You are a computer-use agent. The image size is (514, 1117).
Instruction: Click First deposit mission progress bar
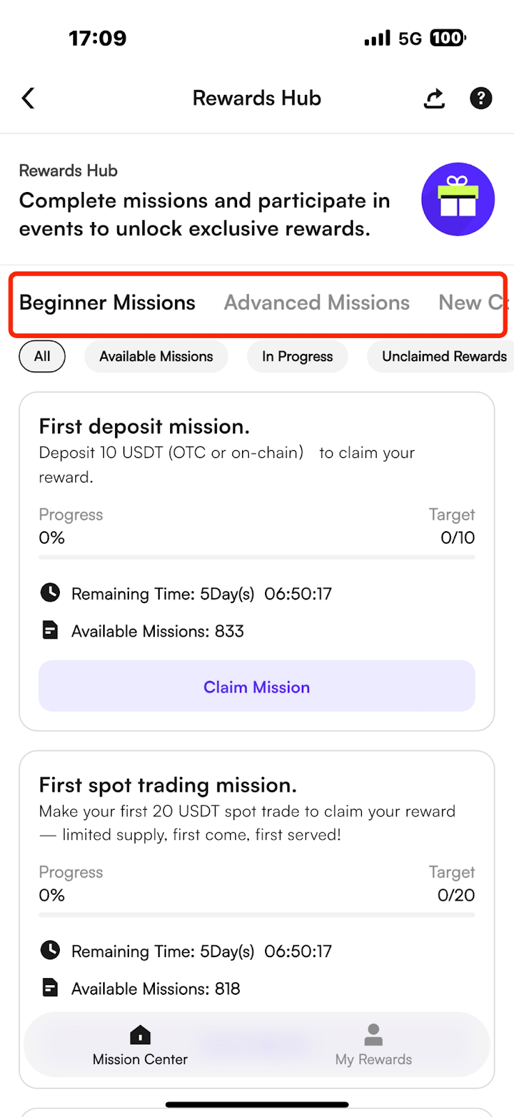point(257,557)
